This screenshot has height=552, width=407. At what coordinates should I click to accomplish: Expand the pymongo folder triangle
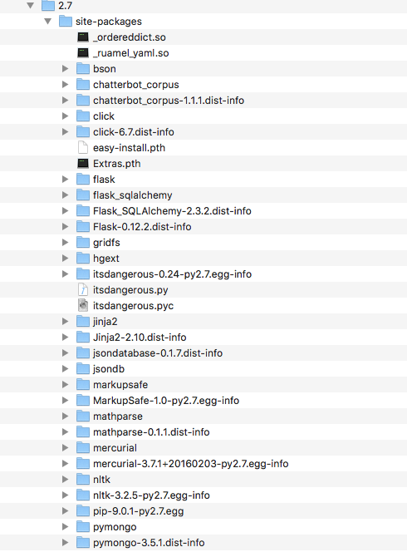tap(65, 527)
